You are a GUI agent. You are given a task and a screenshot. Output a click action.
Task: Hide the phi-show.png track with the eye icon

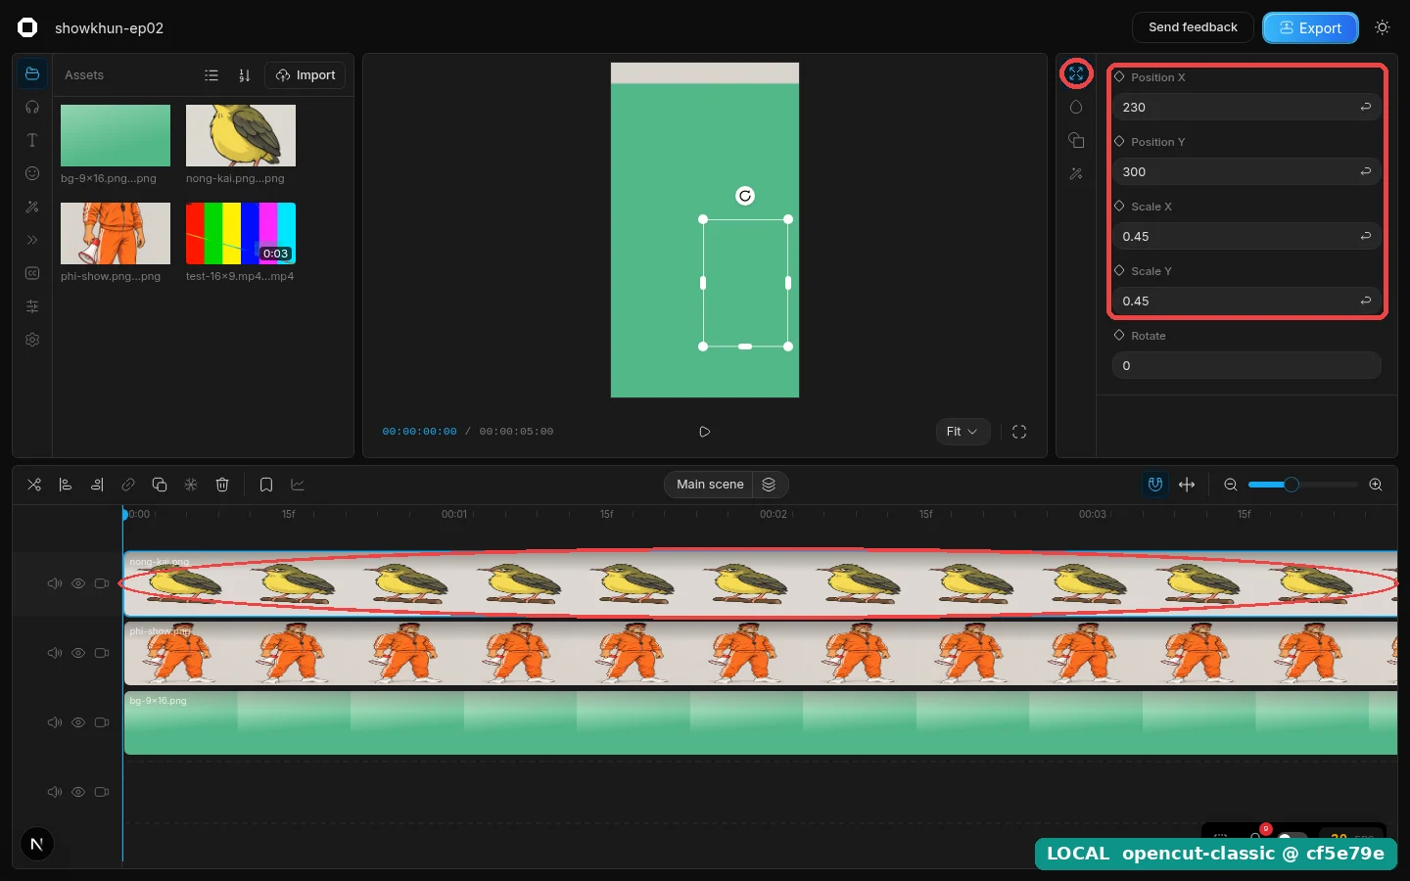[x=78, y=653]
